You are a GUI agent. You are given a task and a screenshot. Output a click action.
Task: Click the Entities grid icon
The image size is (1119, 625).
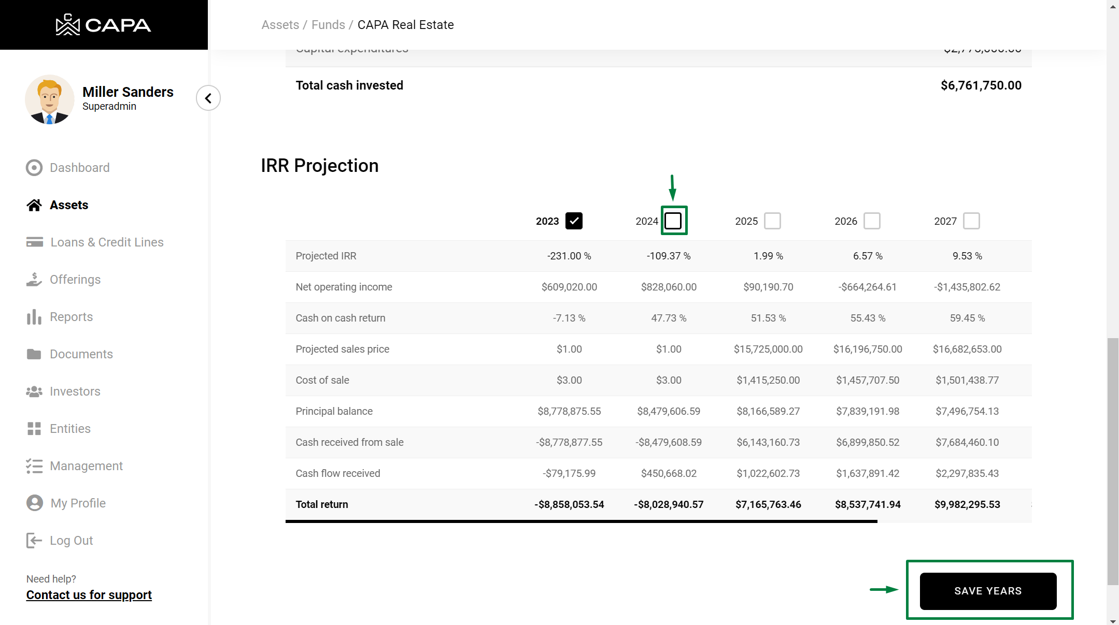click(34, 429)
